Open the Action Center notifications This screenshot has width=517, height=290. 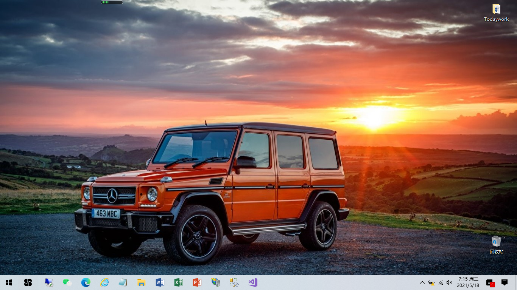505,282
